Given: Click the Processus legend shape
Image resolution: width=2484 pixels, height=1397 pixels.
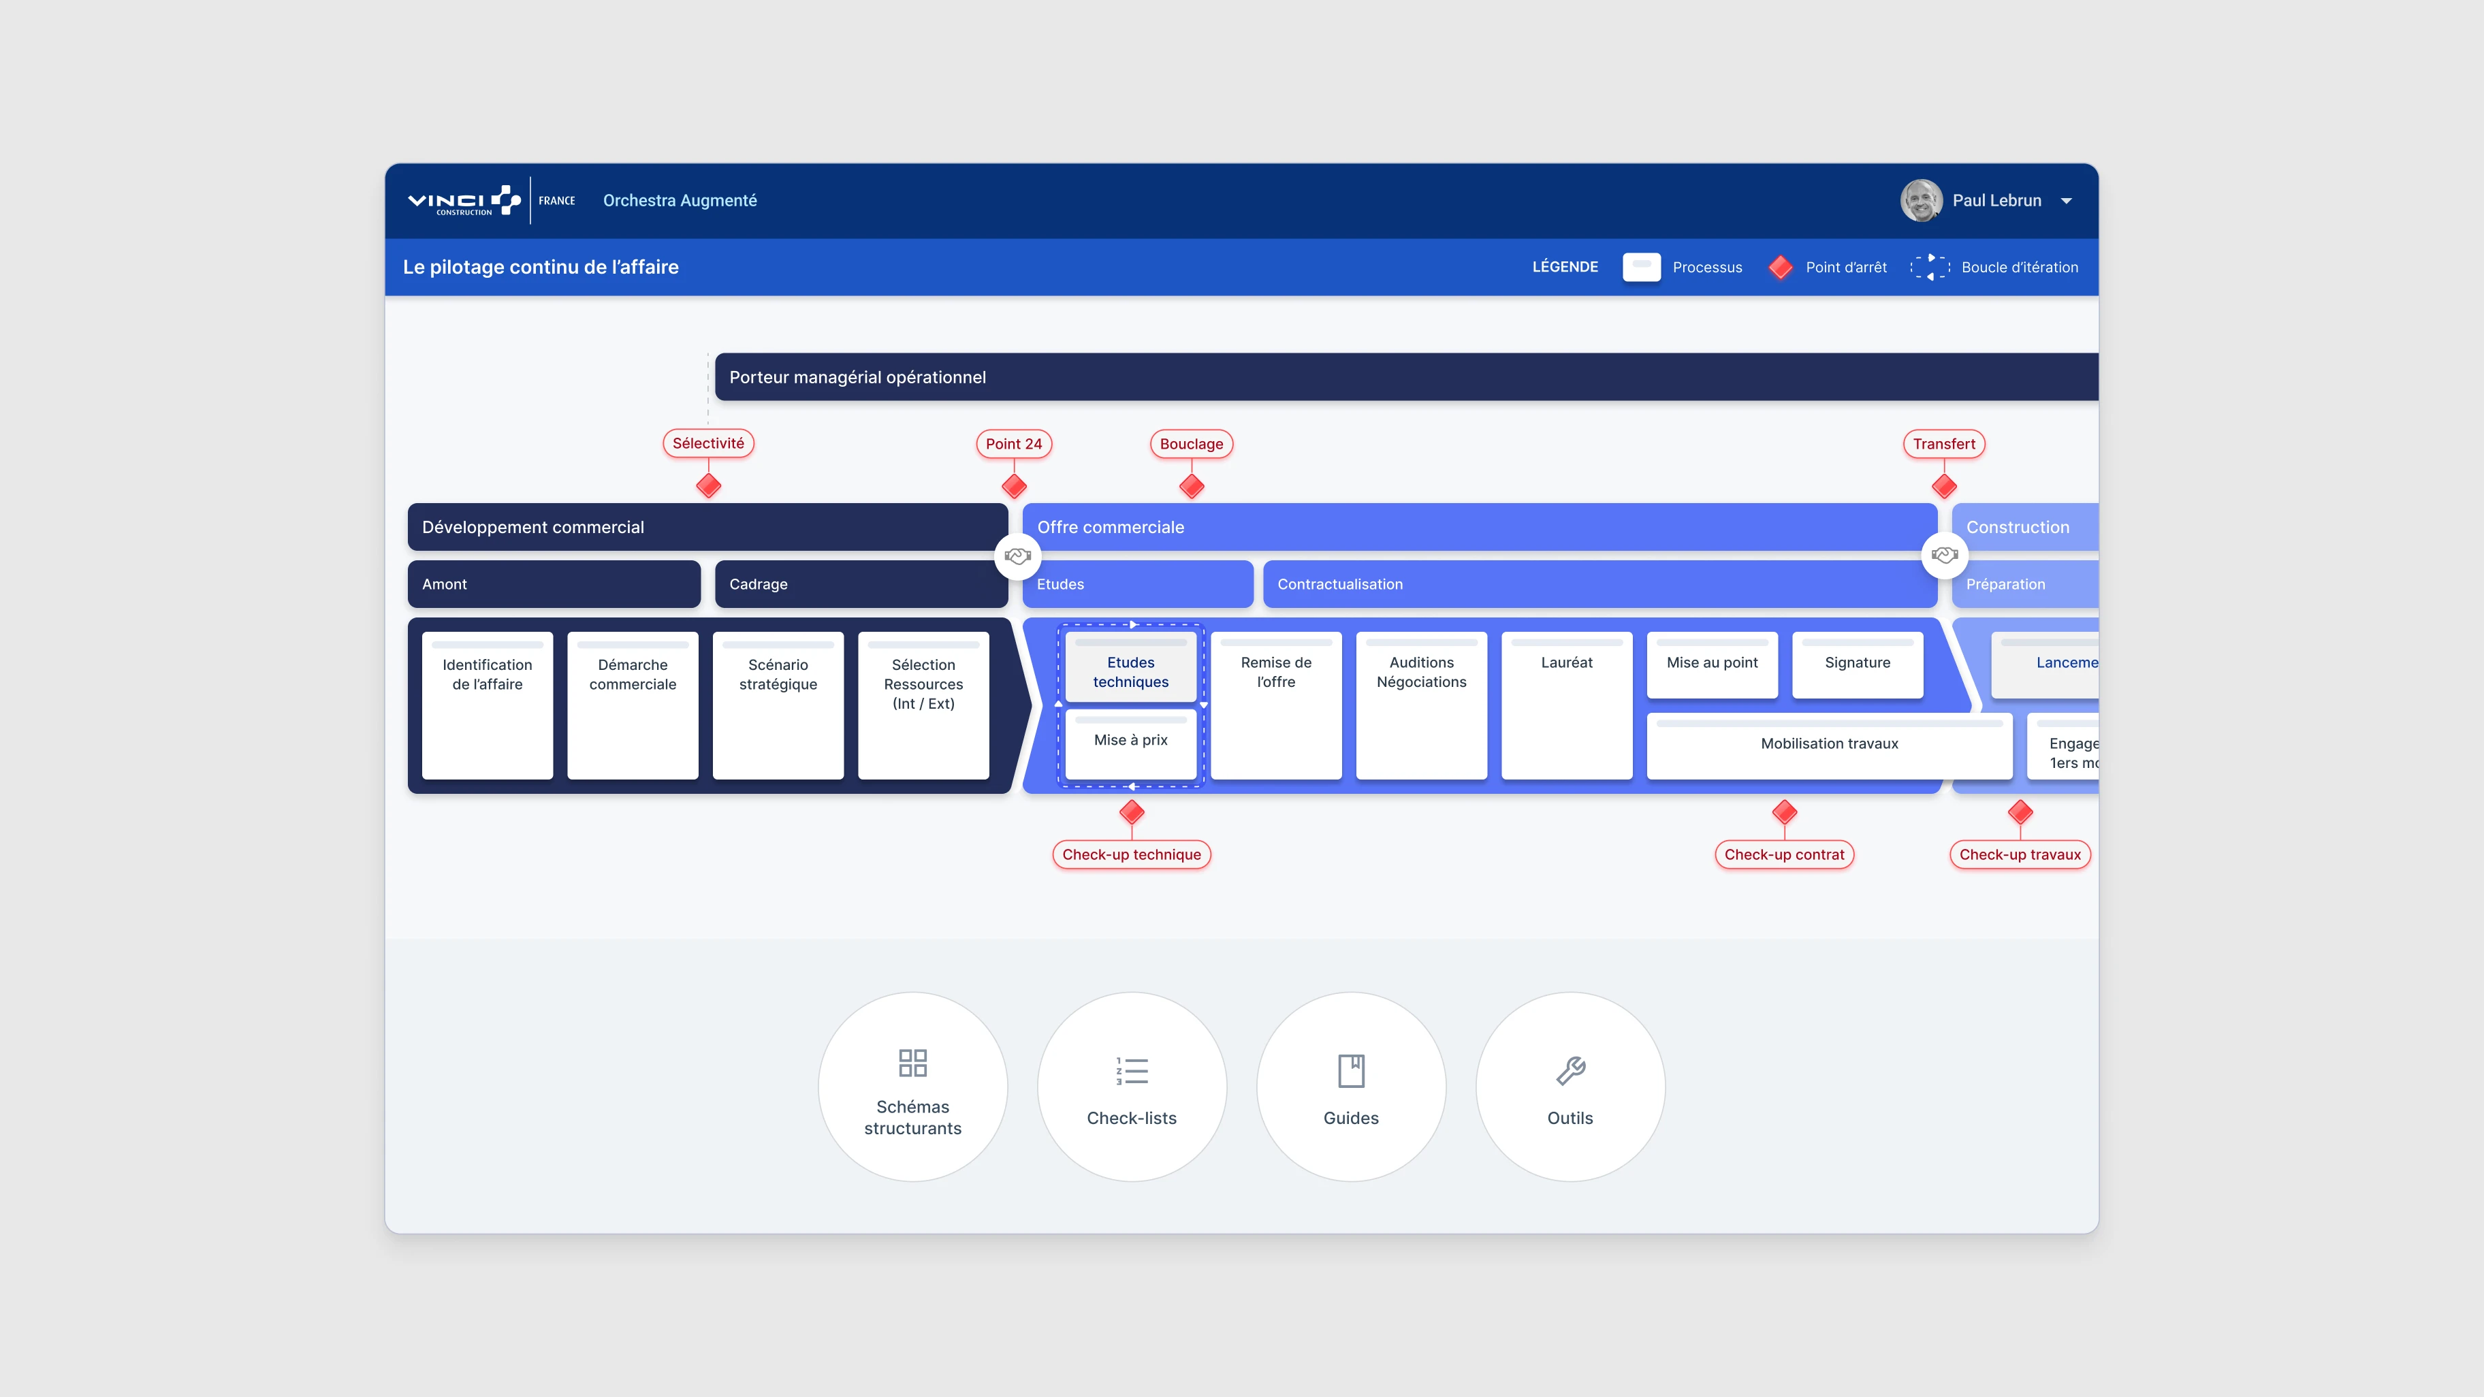Looking at the screenshot, I should [x=1641, y=267].
